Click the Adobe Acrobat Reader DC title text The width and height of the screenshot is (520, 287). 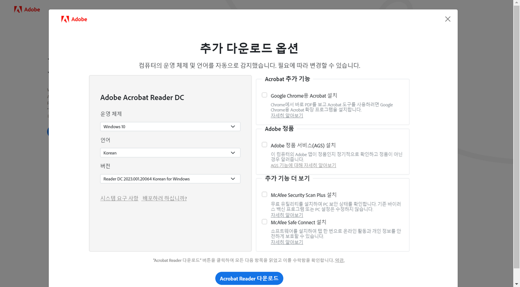click(142, 98)
